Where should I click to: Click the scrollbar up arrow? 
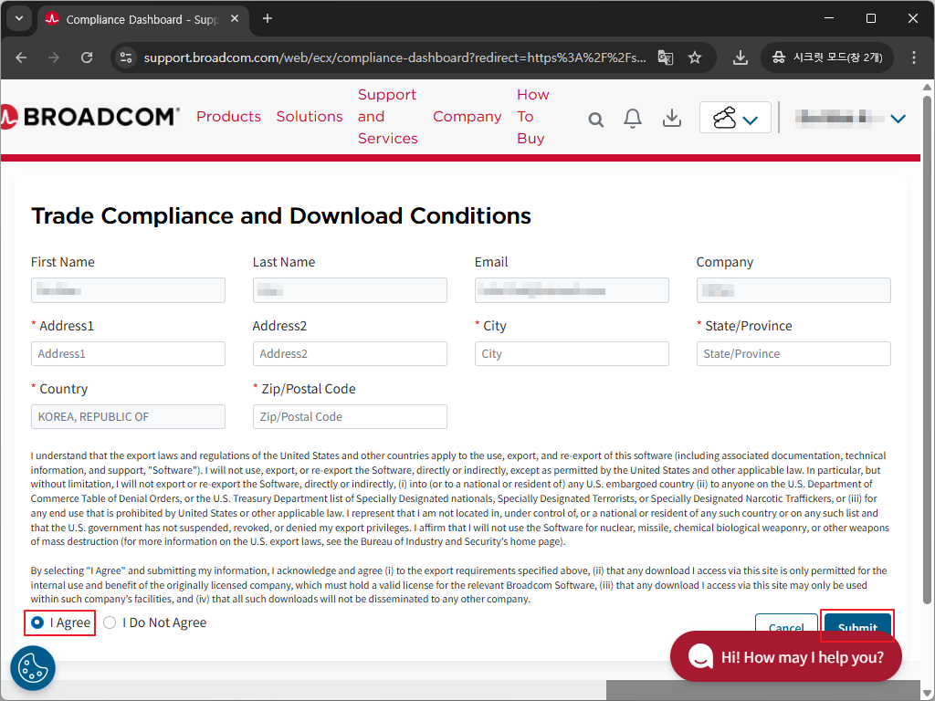tap(927, 87)
